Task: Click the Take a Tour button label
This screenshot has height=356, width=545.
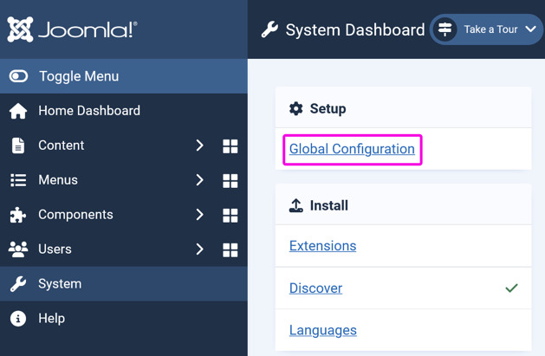Action: (x=490, y=29)
